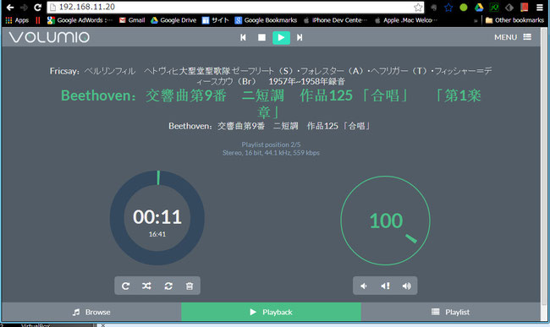The image size is (550, 327).
Task: Switch to the Browse tab
Action: (91, 312)
